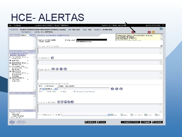Click the Vistas icon in Contactos header

pos(23,51)
